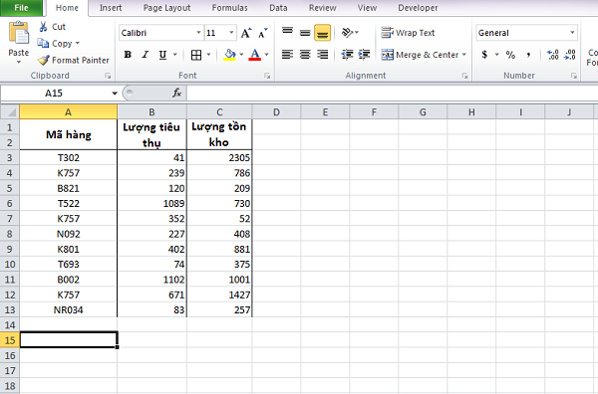Open font size 11 dropdown
This screenshot has width=598, height=394.
pyautogui.click(x=231, y=33)
